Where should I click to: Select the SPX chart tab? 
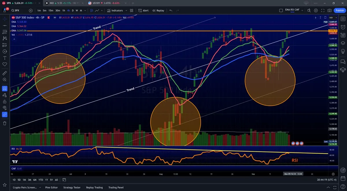click(21, 3)
